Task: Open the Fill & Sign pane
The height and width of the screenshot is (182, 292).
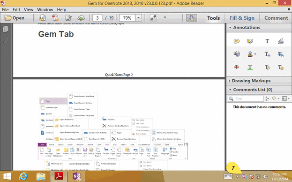Action: (242, 18)
